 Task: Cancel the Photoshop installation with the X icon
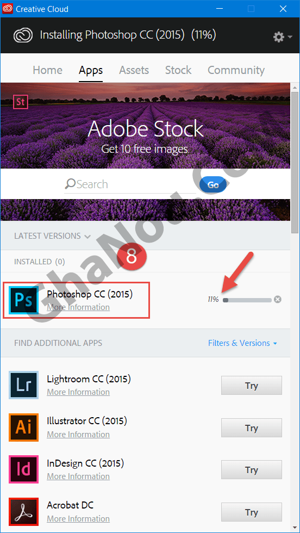tap(278, 300)
